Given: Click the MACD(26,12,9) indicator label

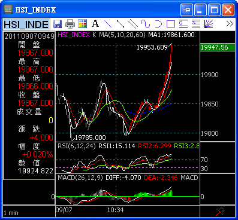Looking at the screenshot, I should tap(80, 178).
